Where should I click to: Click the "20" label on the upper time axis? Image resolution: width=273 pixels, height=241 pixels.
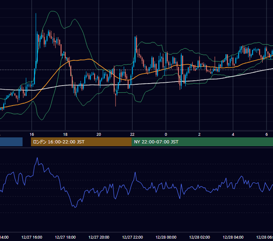(99, 135)
